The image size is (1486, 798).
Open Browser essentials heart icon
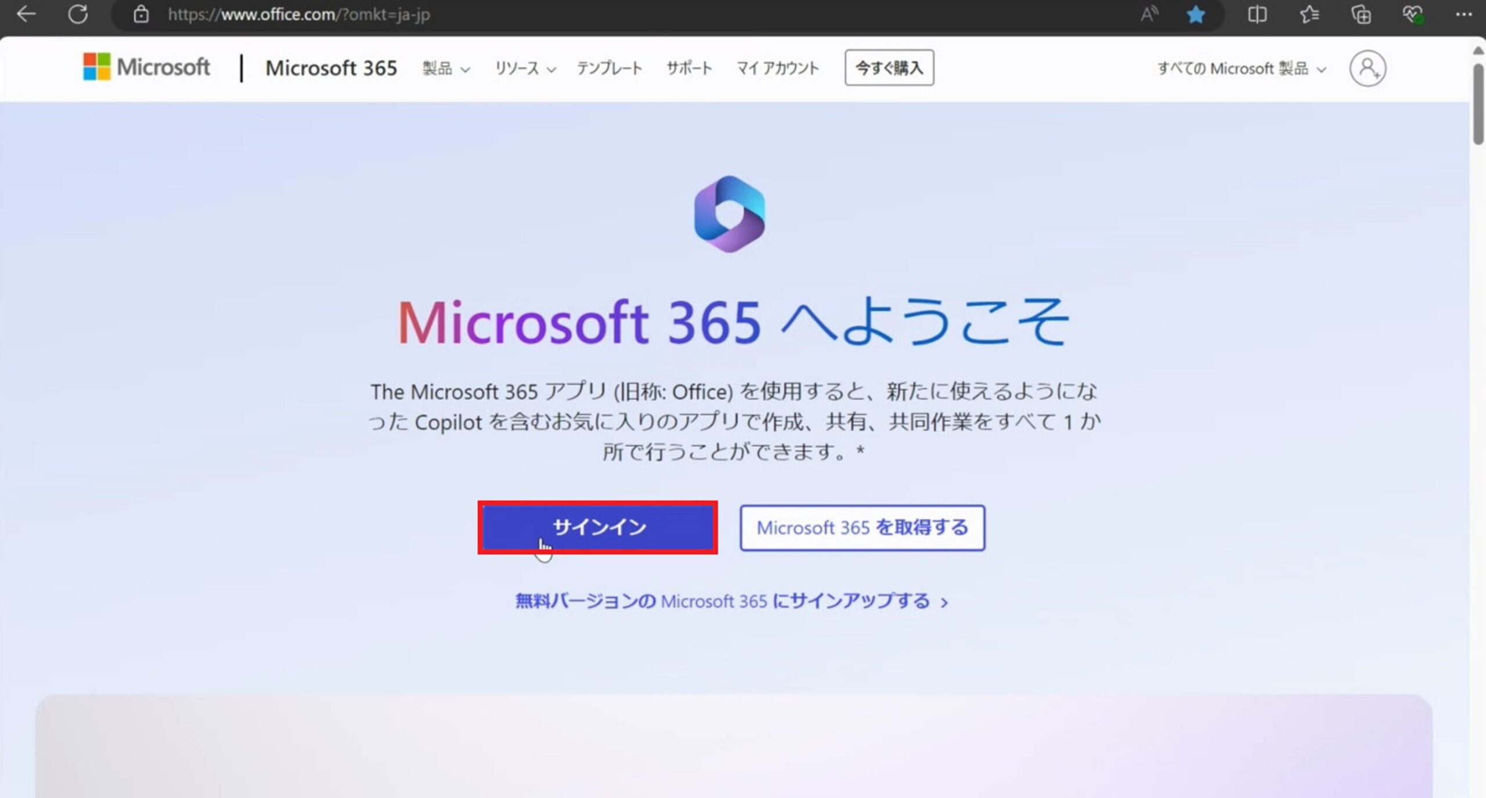pyautogui.click(x=1413, y=14)
